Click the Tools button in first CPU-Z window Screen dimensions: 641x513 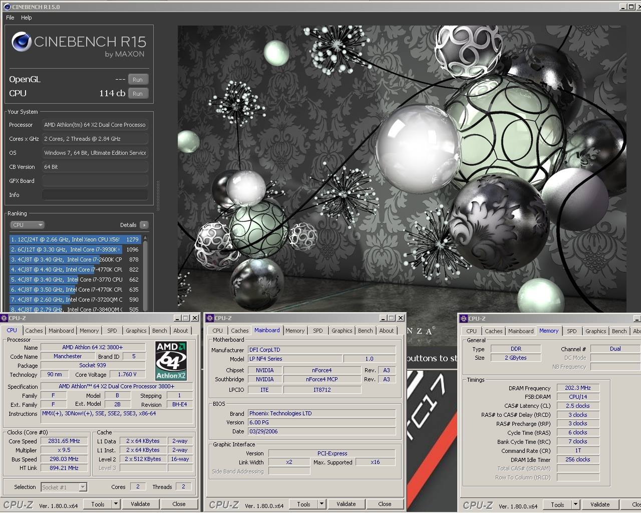click(x=98, y=504)
